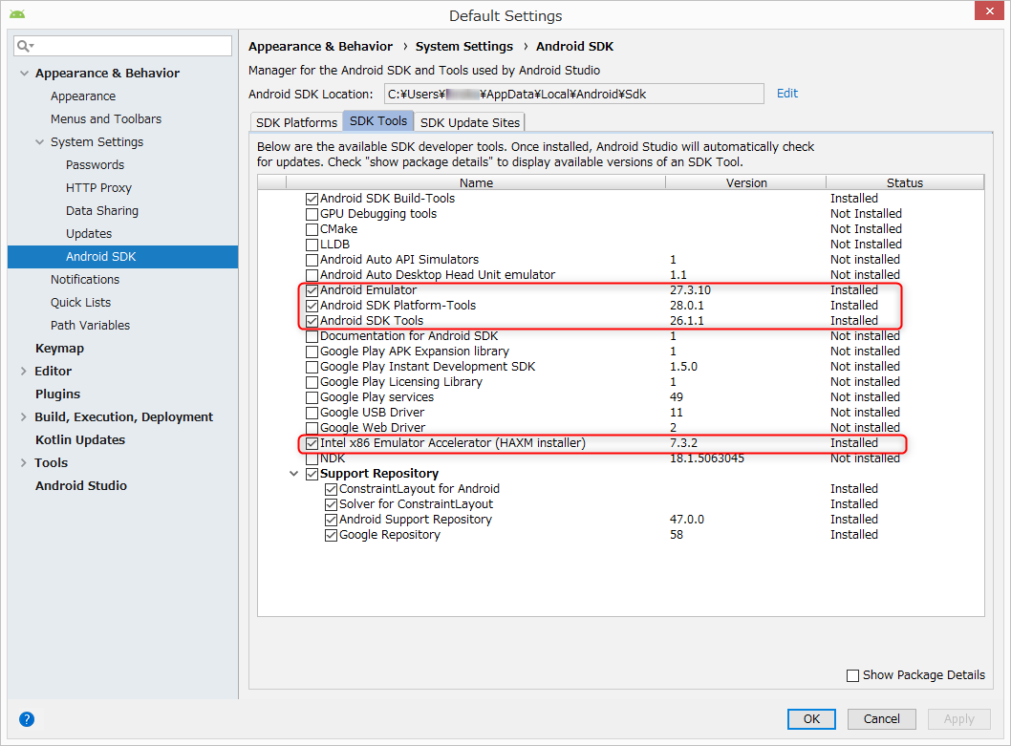Select Kotlin Updates in sidebar
This screenshot has width=1011, height=746.
coord(80,439)
